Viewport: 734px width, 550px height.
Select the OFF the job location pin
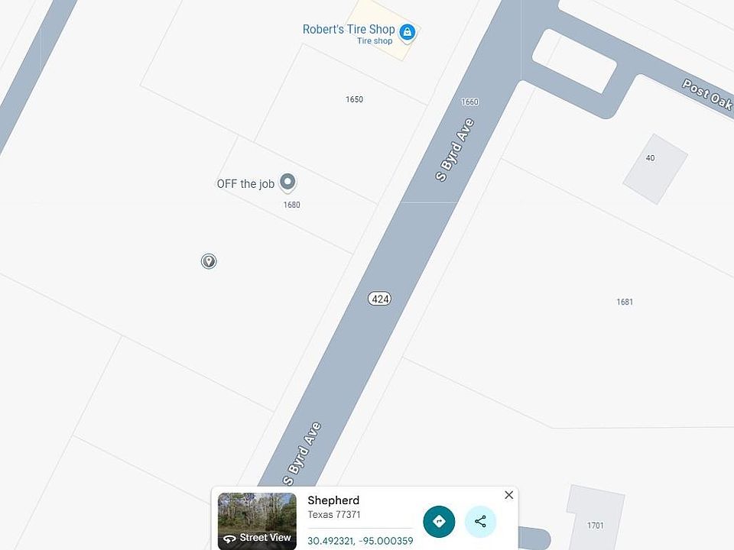coord(287,183)
